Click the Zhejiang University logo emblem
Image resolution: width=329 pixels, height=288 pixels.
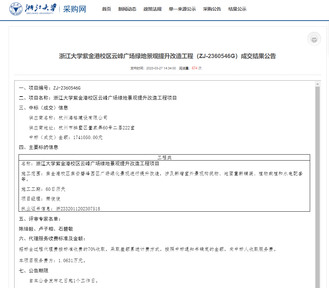pyautogui.click(x=16, y=9)
